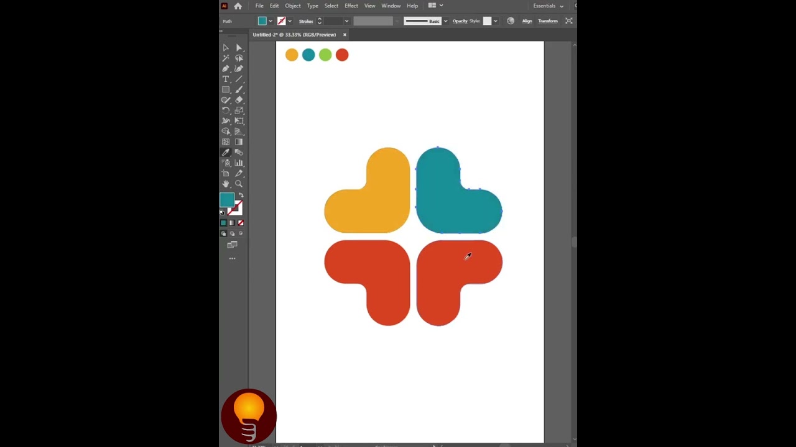
Task: Select the Width tool
Action: (226, 121)
